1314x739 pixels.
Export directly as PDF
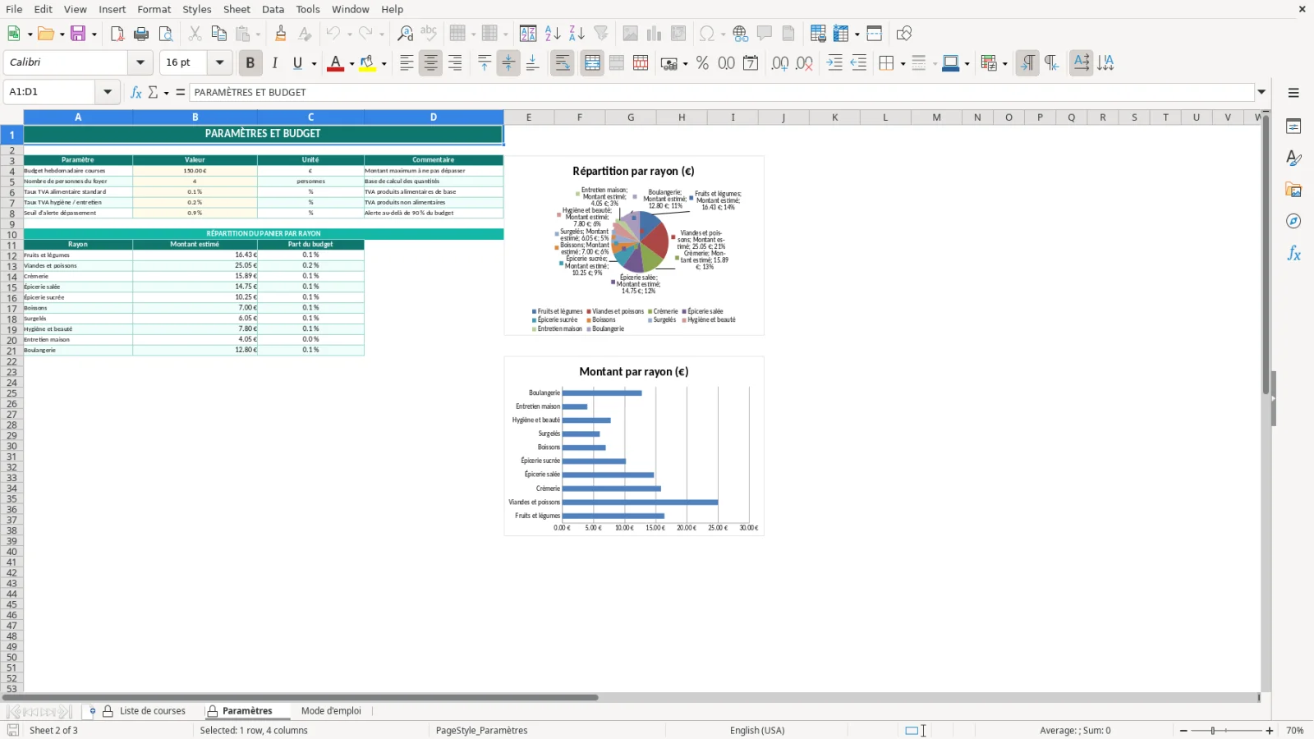[117, 34]
